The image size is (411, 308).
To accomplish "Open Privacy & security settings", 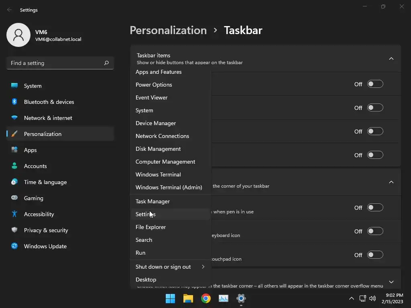I will [x=60, y=230].
